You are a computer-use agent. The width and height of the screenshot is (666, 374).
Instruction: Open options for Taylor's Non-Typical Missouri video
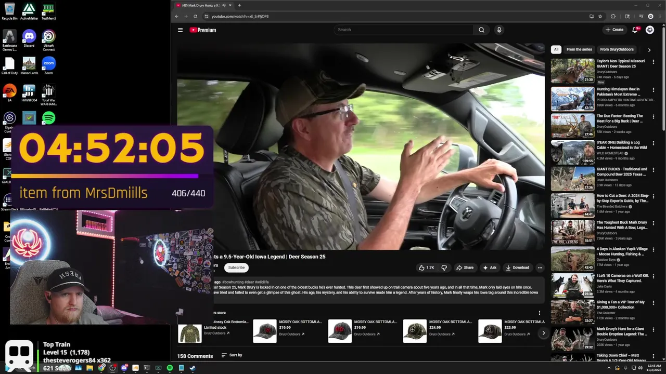tap(654, 62)
